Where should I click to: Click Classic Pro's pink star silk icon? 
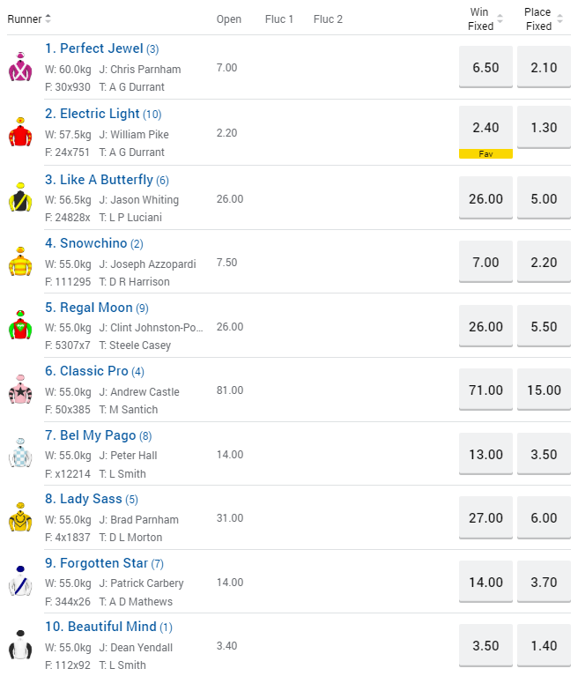point(19,390)
